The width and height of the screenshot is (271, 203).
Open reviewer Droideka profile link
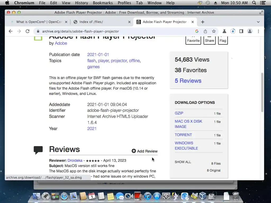[x=75, y=160]
